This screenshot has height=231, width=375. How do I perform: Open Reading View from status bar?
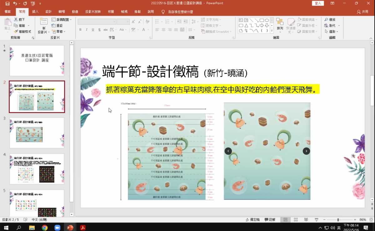tap(306, 220)
